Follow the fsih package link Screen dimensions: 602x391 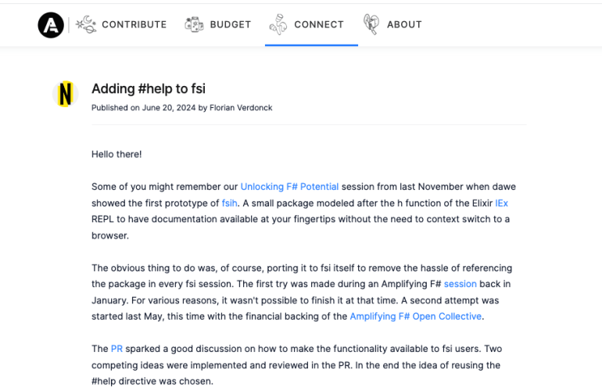point(229,203)
